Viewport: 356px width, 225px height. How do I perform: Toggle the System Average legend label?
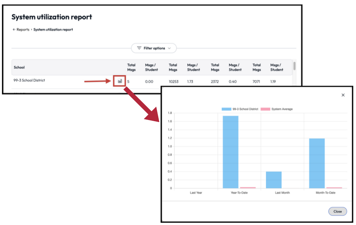click(x=282, y=109)
